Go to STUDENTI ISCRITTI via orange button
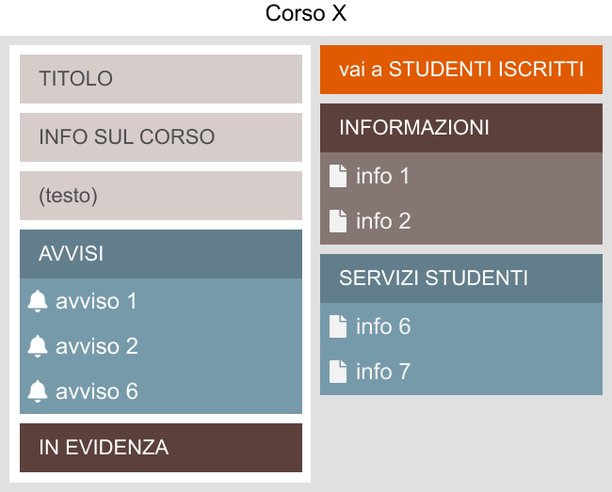This screenshot has height=492, width=612. [461, 70]
